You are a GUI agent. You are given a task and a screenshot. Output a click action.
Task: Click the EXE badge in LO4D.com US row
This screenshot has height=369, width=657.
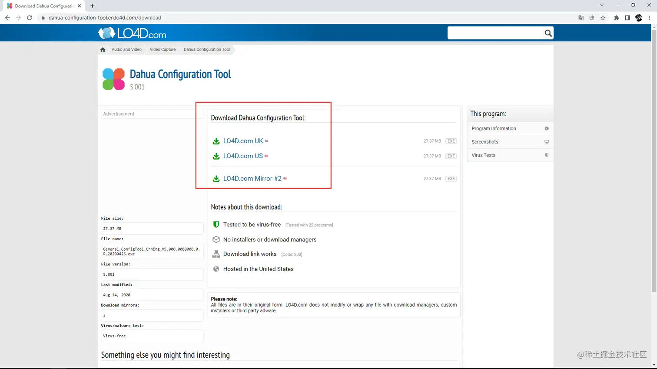coord(451,156)
